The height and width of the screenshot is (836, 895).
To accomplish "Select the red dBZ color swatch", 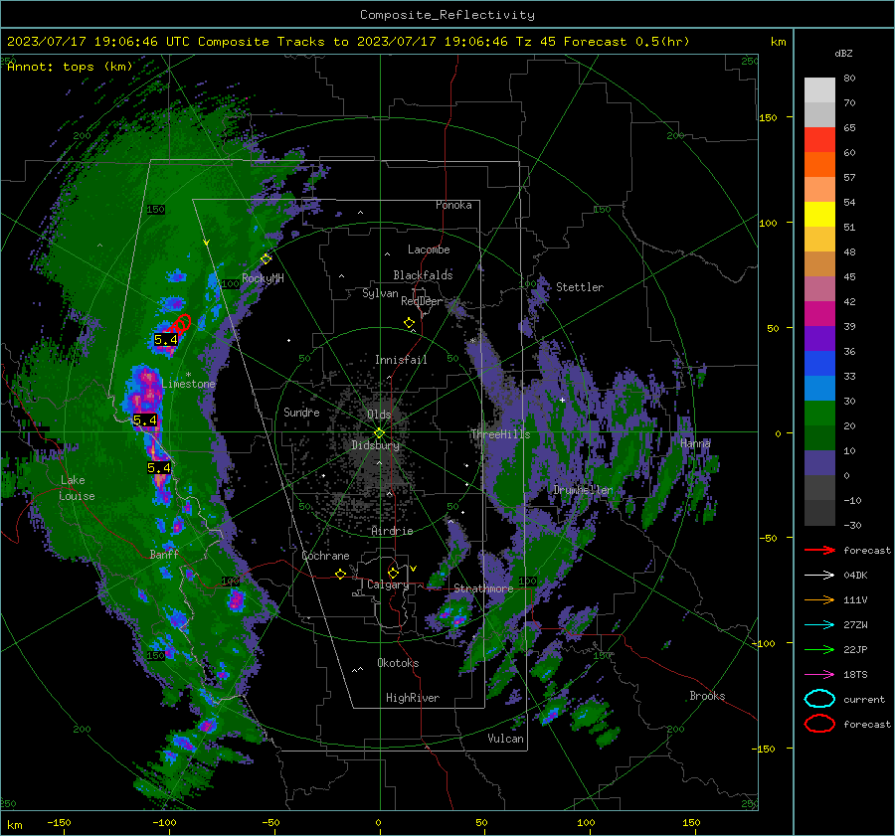I will point(819,140).
